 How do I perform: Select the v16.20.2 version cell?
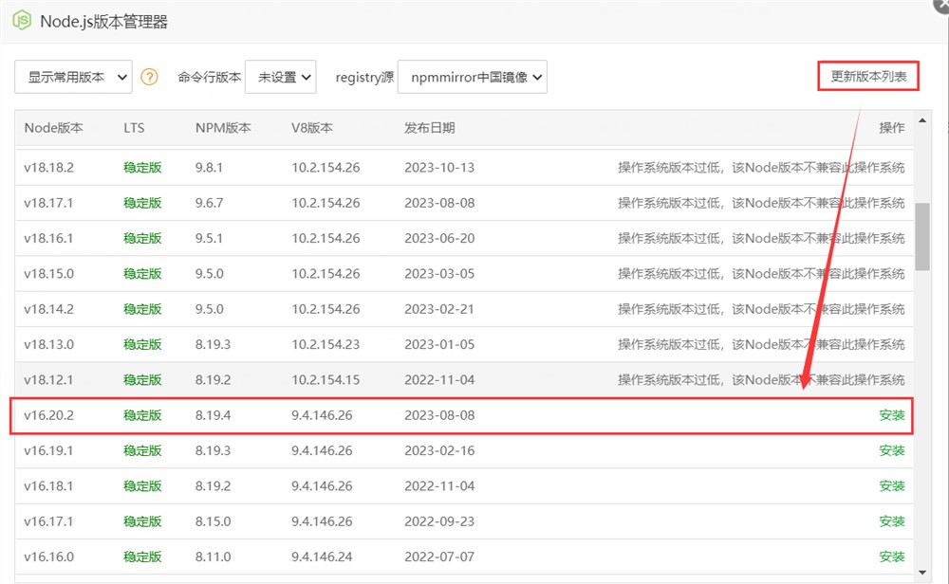click(x=48, y=415)
